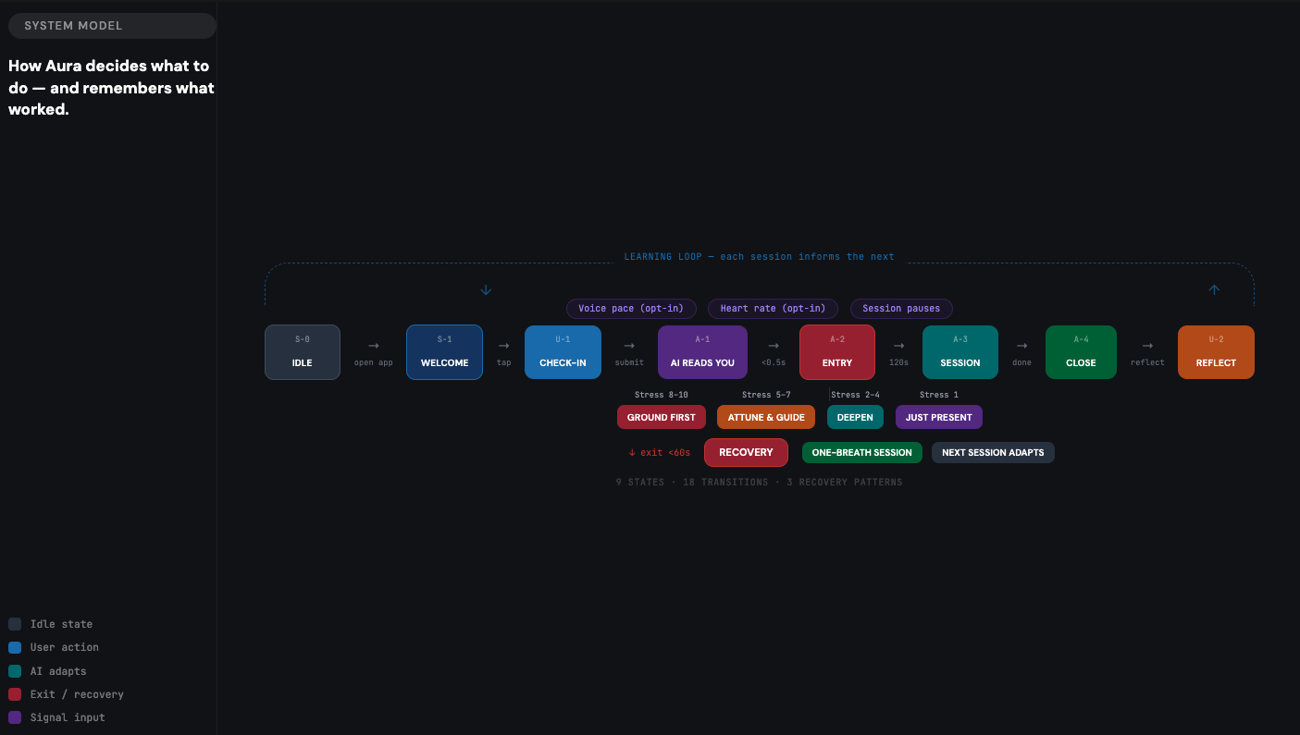Select the A-3 SESSION state node

point(960,352)
